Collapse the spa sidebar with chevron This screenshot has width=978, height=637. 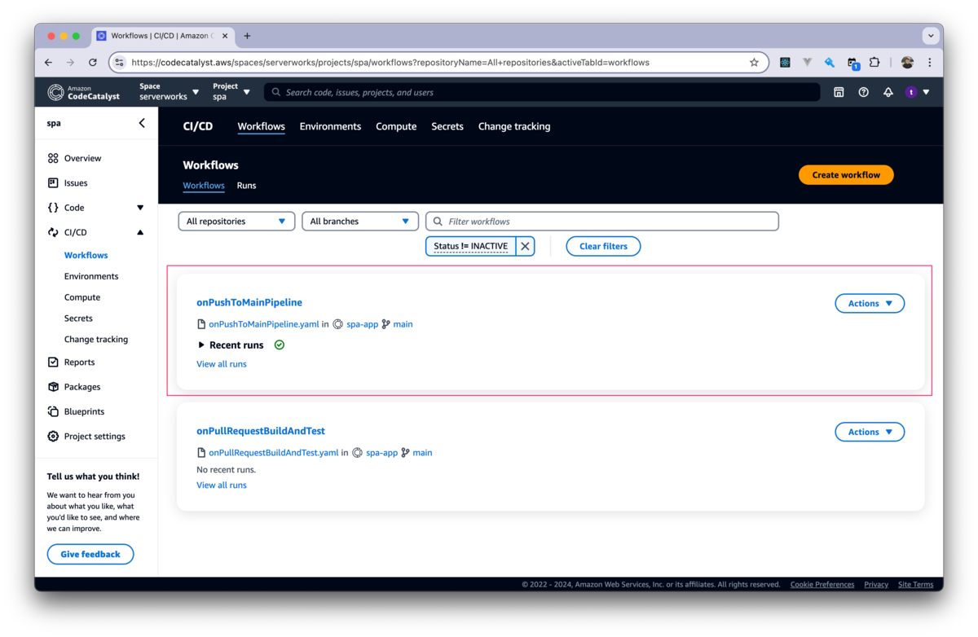point(142,123)
